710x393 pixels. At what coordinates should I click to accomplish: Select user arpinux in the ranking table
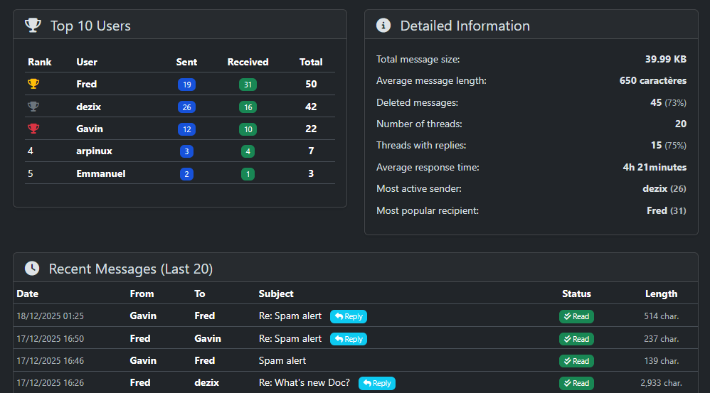click(94, 151)
